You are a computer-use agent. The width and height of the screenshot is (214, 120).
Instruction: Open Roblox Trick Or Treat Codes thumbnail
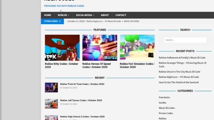[x=51, y=87]
